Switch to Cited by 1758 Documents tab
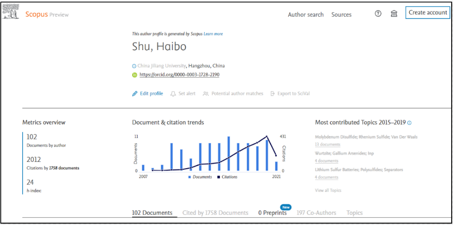The height and width of the screenshot is (225, 453). click(x=215, y=213)
